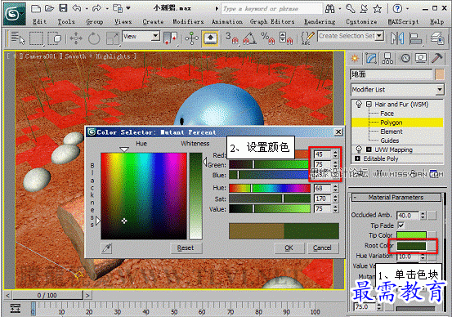Open the Create panel sun icon
Viewport: 452px width, 317px height.
(x=355, y=59)
